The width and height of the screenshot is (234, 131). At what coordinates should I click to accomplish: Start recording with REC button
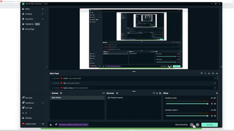coord(192,125)
